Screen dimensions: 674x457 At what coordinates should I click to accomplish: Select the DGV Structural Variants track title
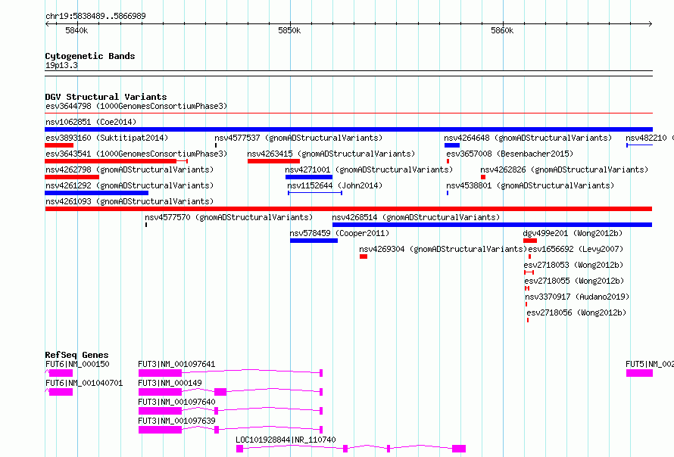[x=106, y=97]
